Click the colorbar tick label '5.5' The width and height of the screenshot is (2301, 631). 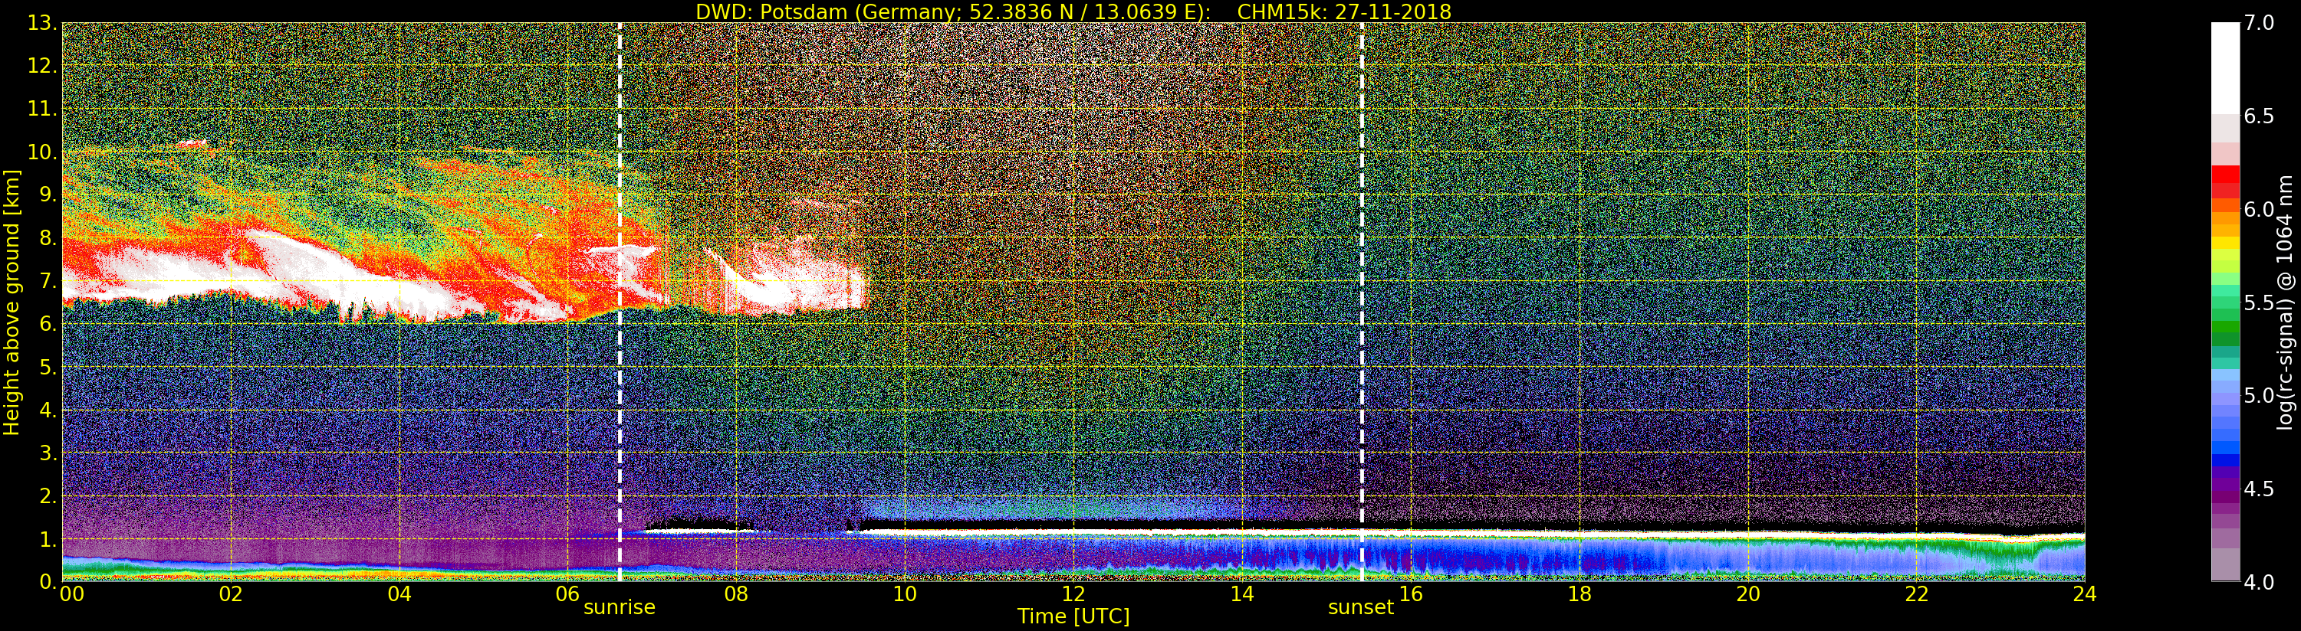click(2259, 302)
